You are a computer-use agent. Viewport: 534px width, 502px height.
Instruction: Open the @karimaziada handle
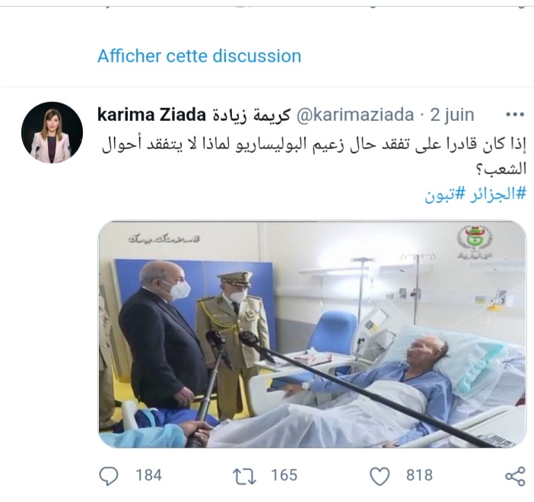[x=355, y=115]
